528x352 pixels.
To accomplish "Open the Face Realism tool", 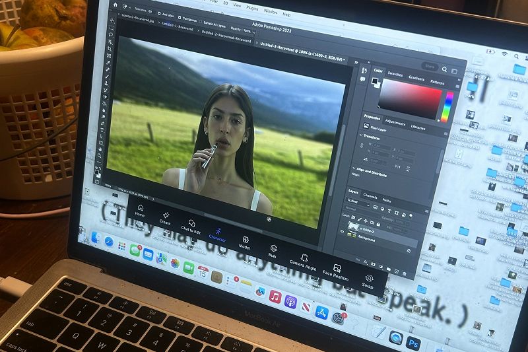I will coord(337,269).
